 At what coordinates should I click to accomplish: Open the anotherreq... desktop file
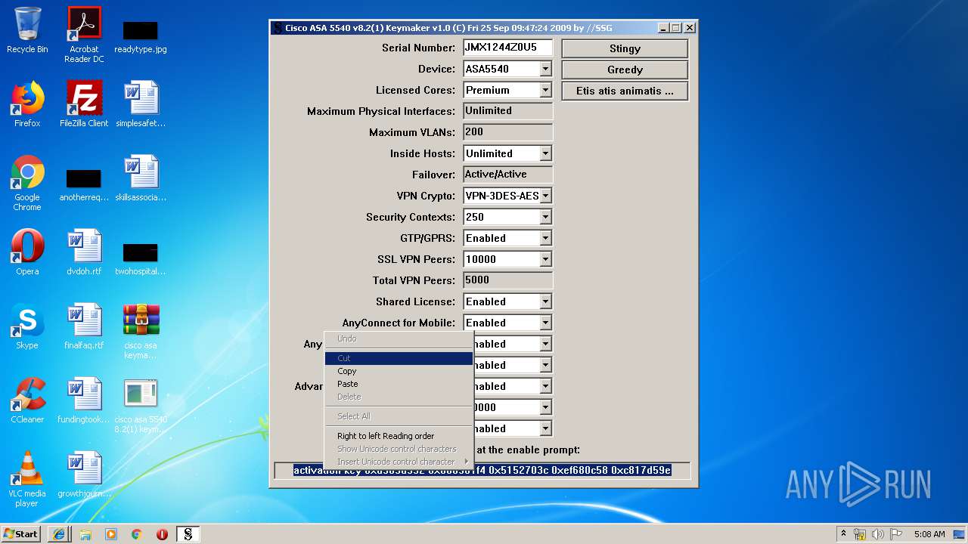tap(84, 184)
